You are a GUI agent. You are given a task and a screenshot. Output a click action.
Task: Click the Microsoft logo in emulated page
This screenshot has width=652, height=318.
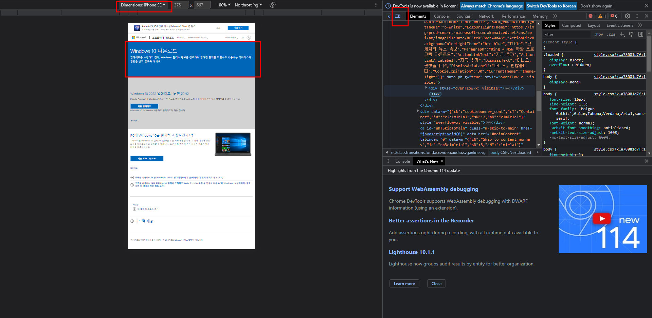[139, 37]
